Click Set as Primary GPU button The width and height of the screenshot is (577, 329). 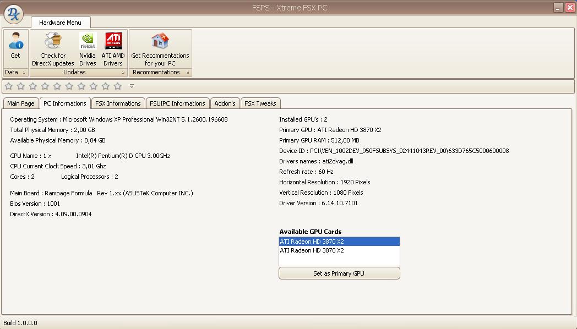click(x=339, y=273)
